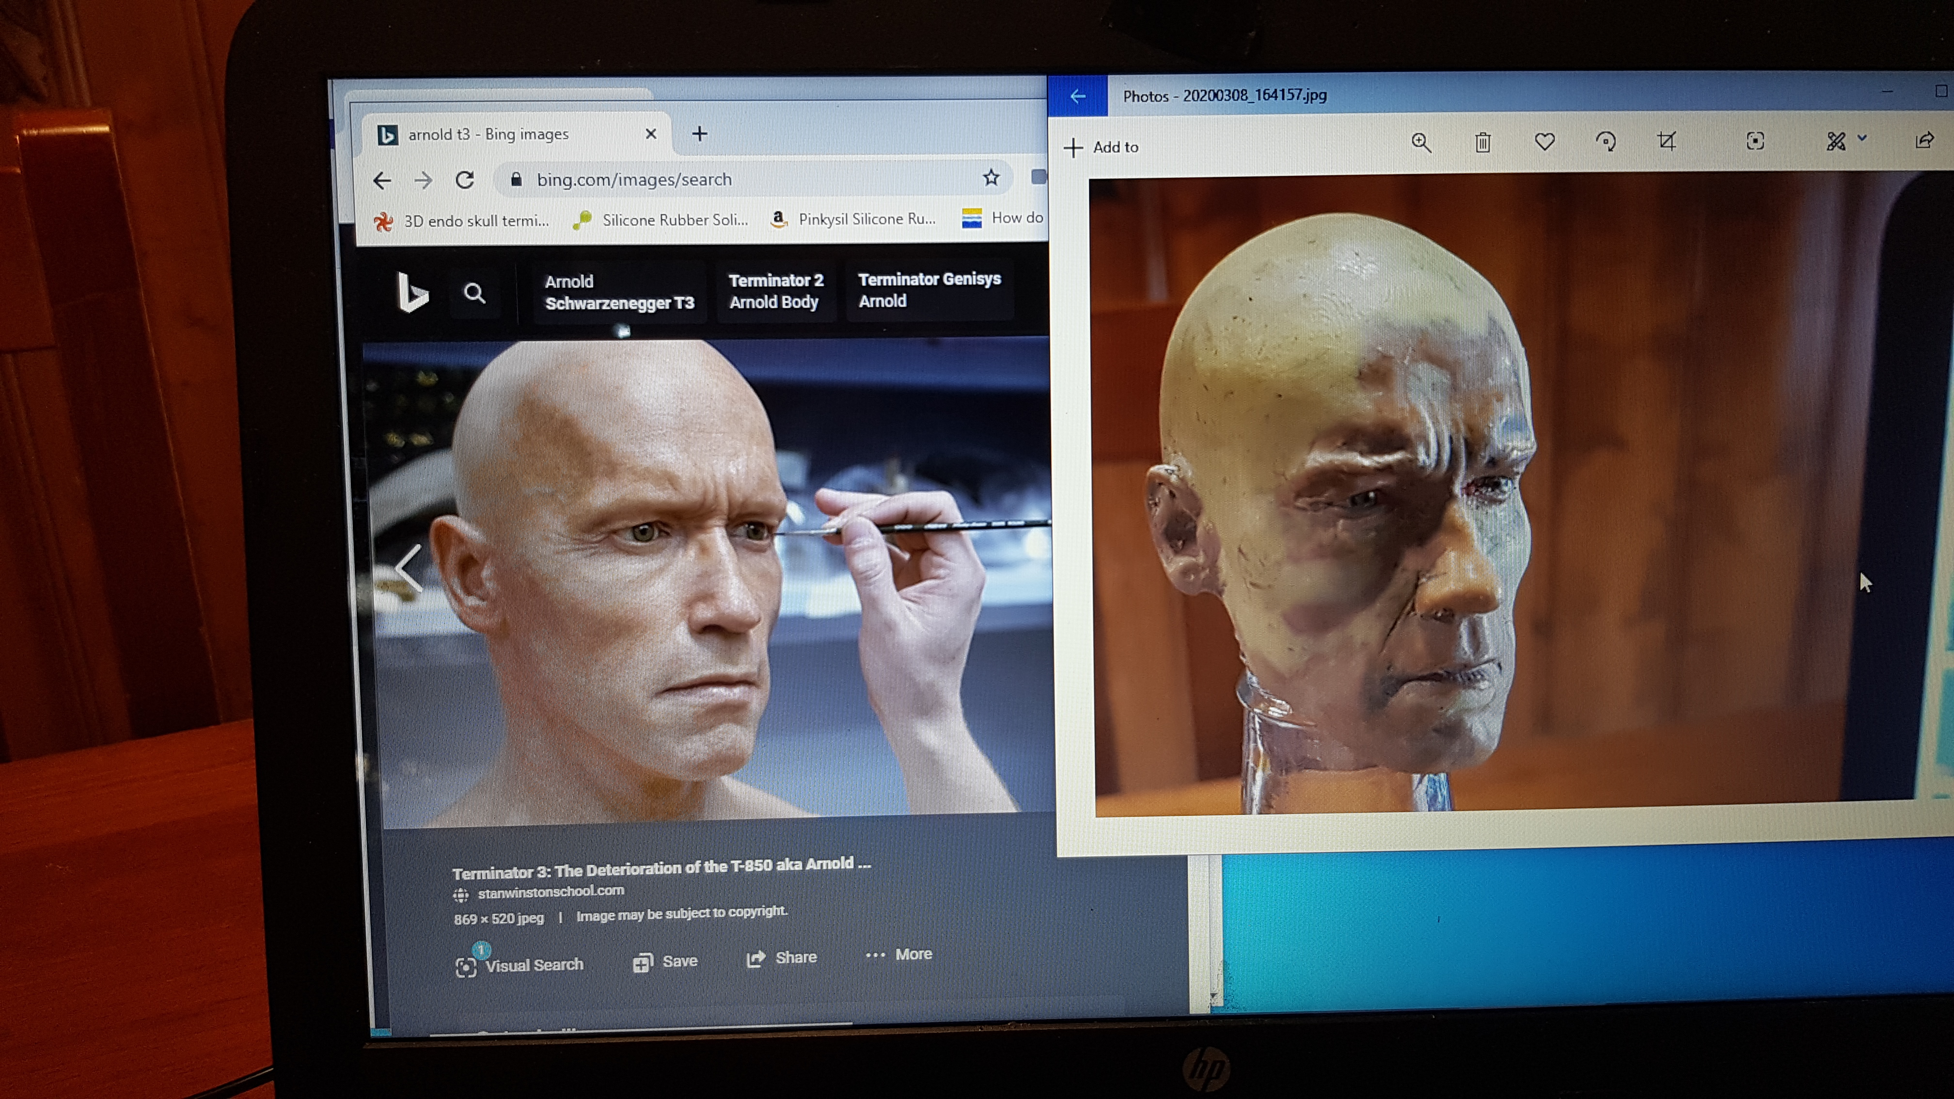
Task: Delete the photo with the trash icon
Action: [x=1483, y=142]
